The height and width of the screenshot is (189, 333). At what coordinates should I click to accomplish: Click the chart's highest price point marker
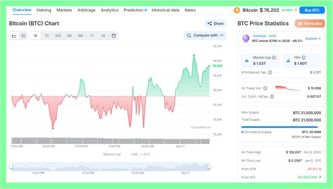click(x=194, y=55)
